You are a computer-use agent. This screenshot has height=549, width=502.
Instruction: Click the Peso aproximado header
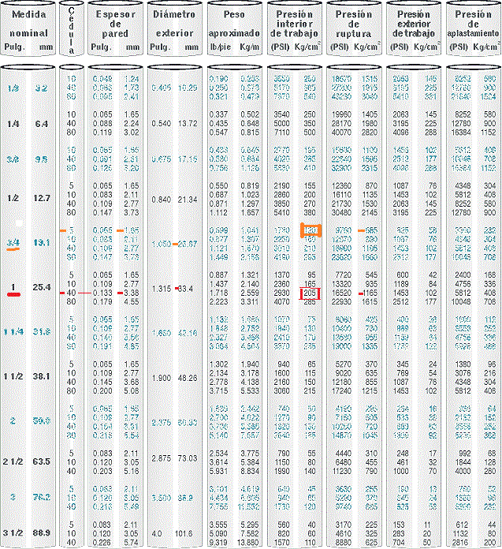point(234,23)
